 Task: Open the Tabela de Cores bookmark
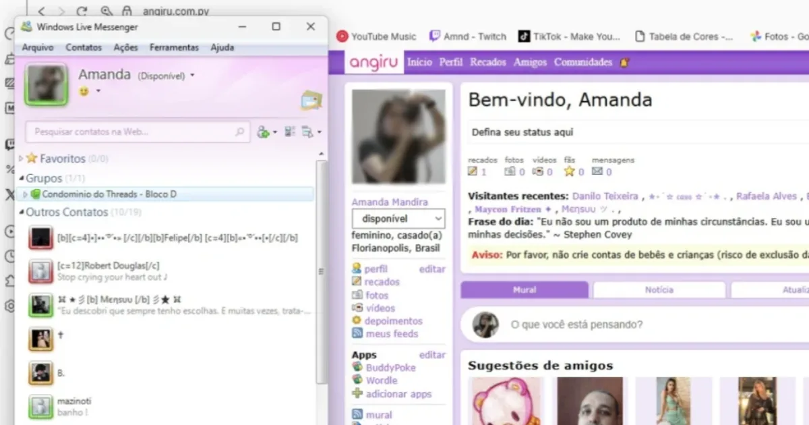(x=684, y=36)
